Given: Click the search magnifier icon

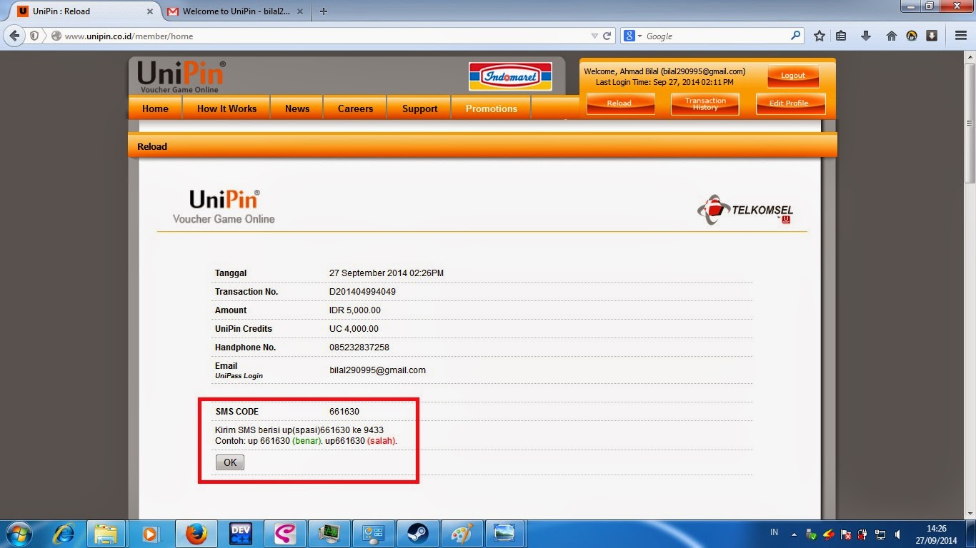Looking at the screenshot, I should pyautogui.click(x=796, y=36).
